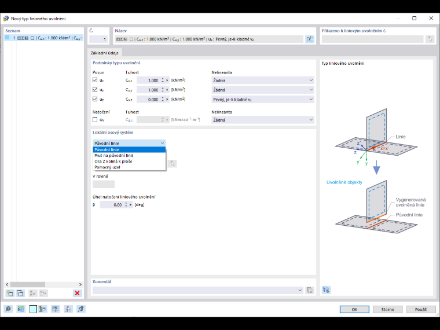Open the arrow menu of the Cu,z stiffness field
The image size is (440, 330).
[167, 100]
